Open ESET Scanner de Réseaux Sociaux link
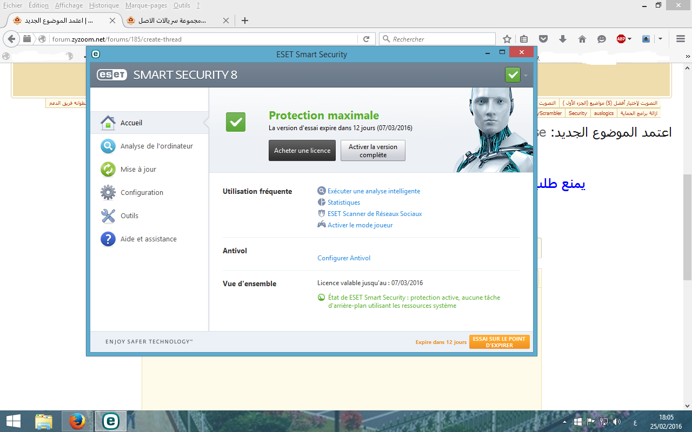This screenshot has width=692, height=432. [375, 214]
